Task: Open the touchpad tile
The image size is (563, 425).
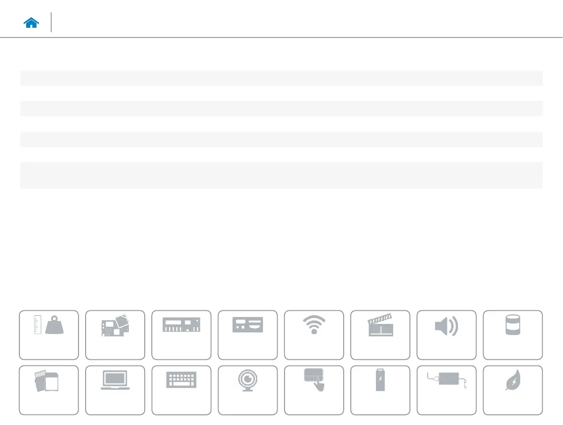Action: point(314,390)
